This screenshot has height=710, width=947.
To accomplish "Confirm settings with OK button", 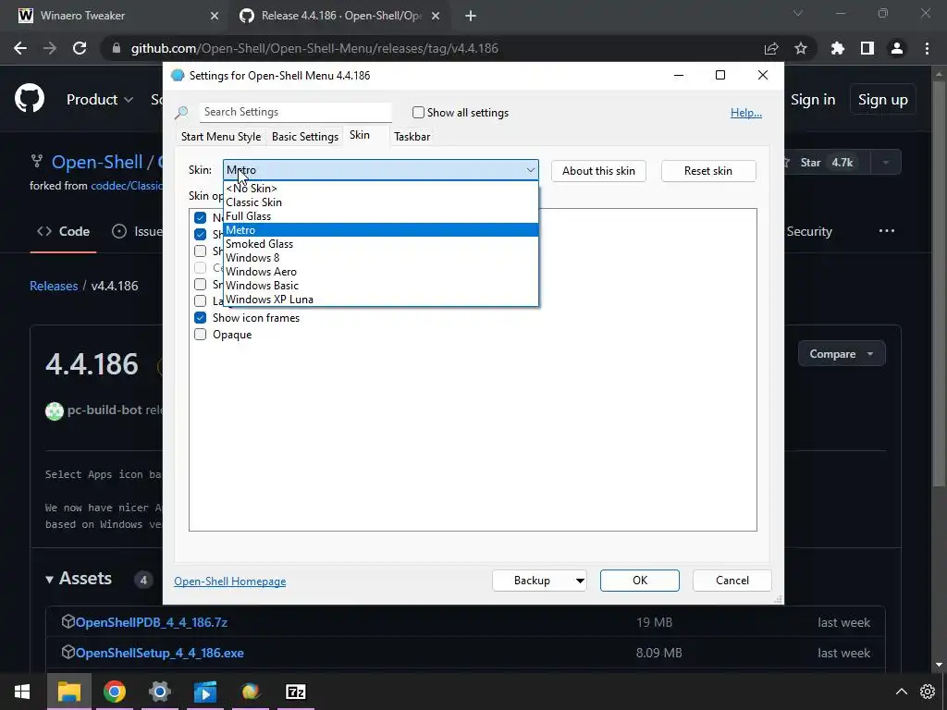I will pos(640,581).
